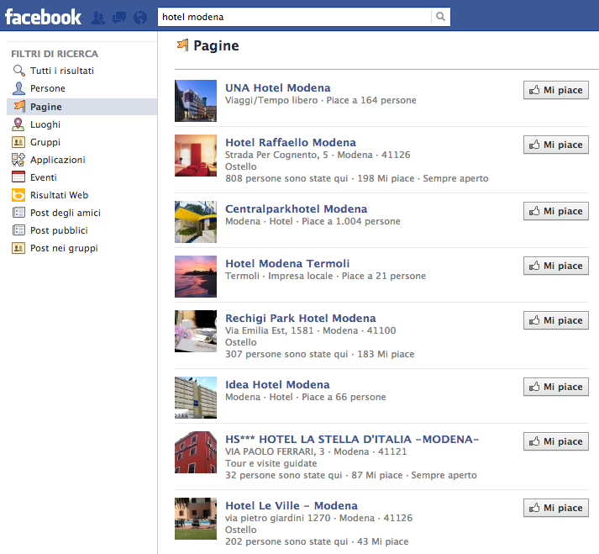Open Idea Hotel Modena page
Viewport: 599px width, 554px height.
click(x=277, y=385)
